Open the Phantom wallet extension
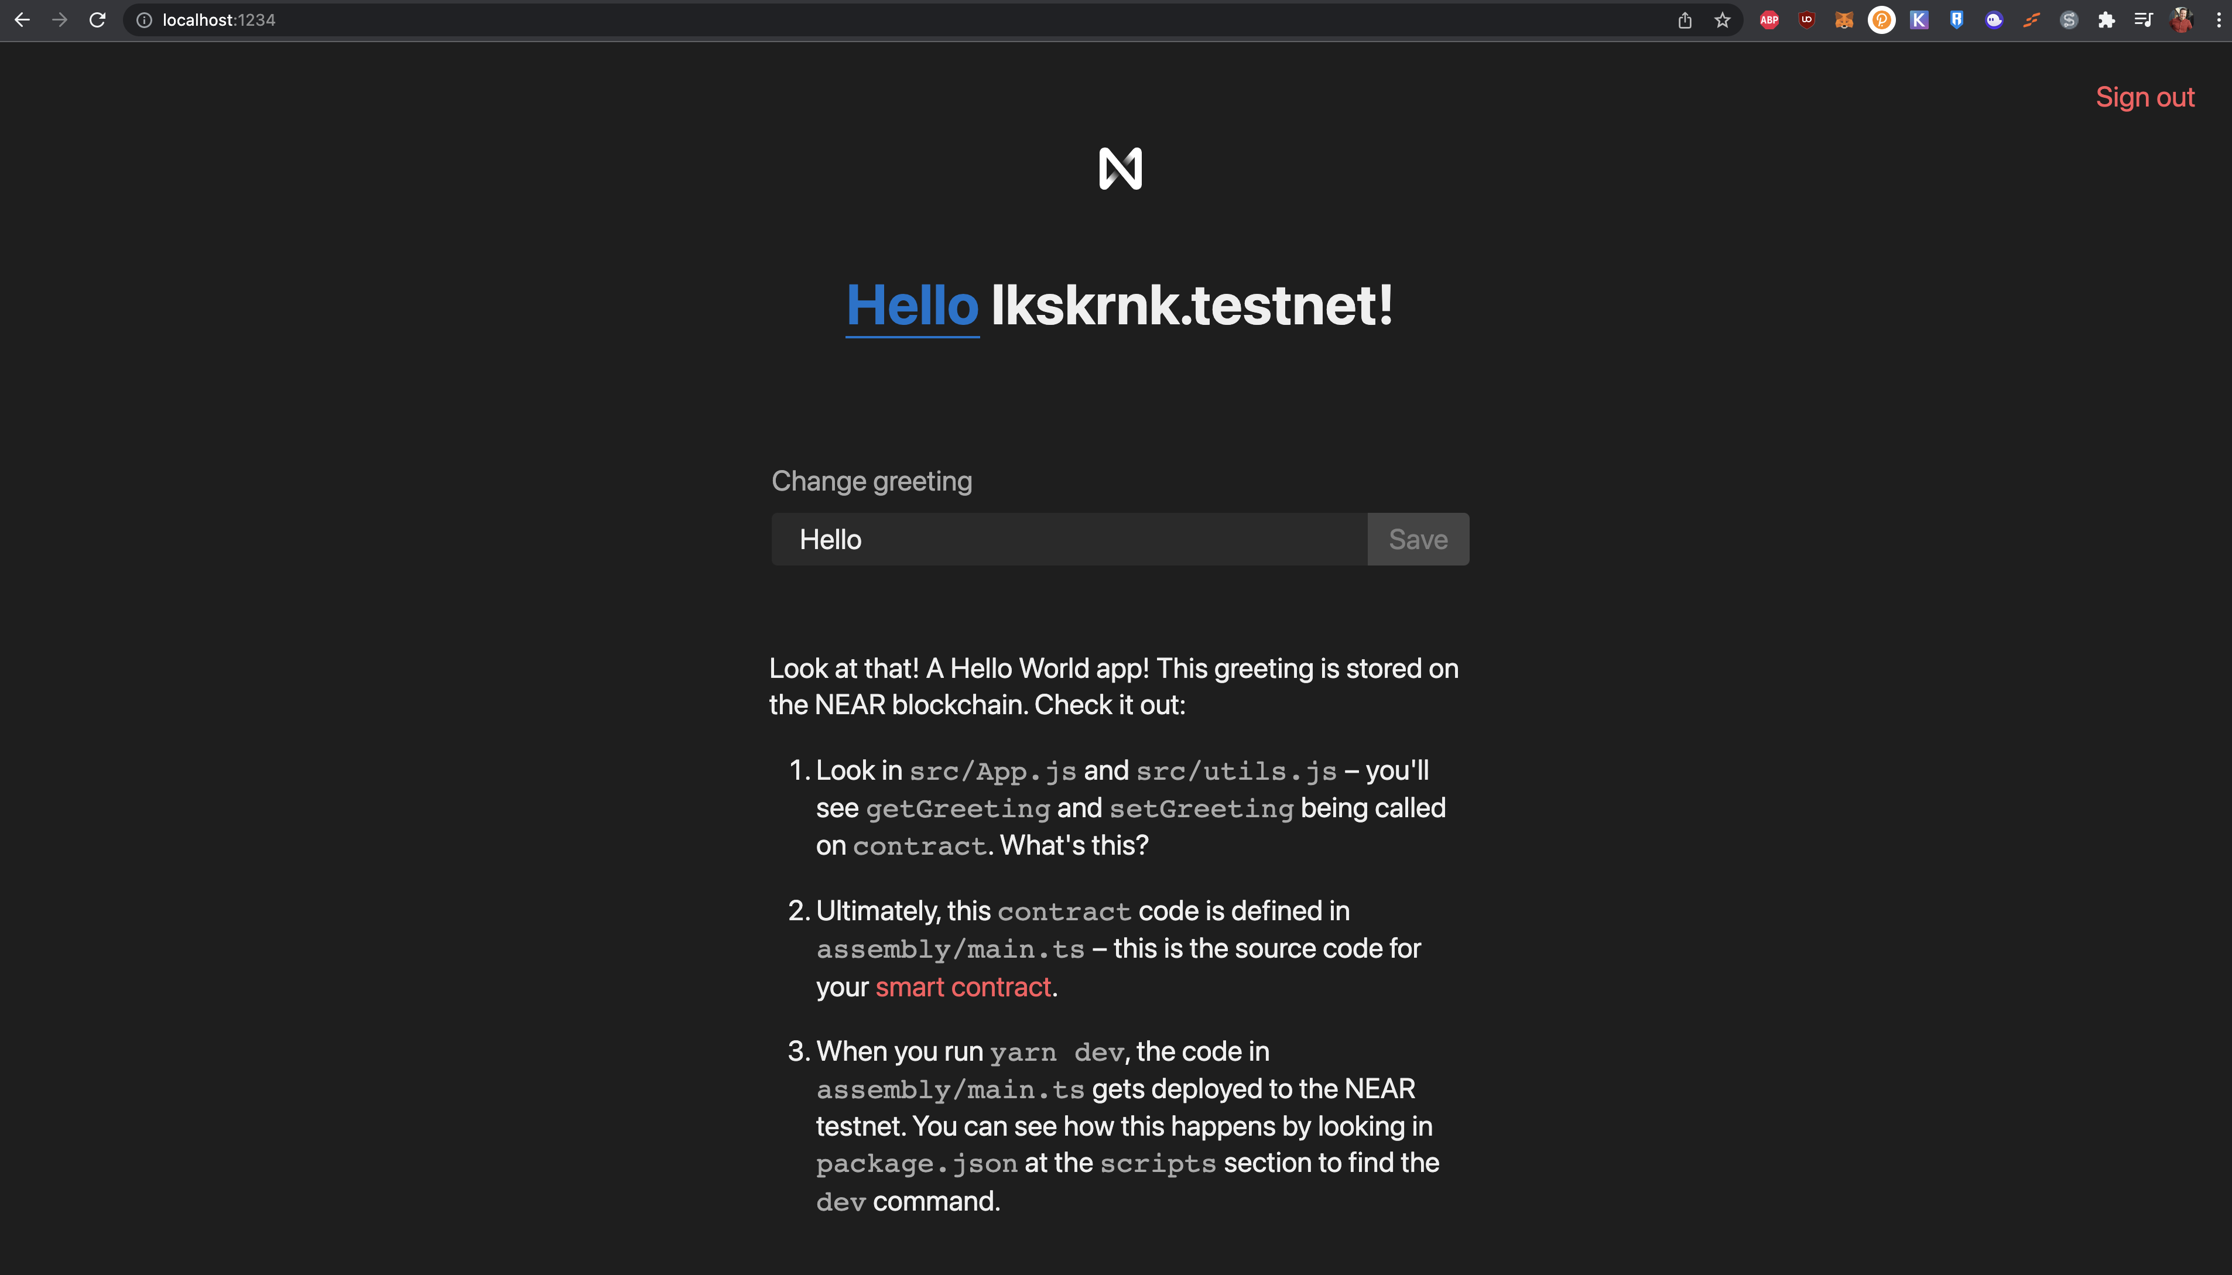The height and width of the screenshot is (1275, 2232). click(x=1993, y=19)
